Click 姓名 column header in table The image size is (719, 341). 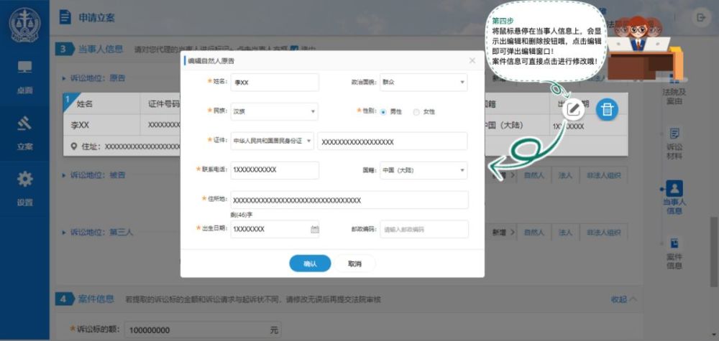point(85,104)
